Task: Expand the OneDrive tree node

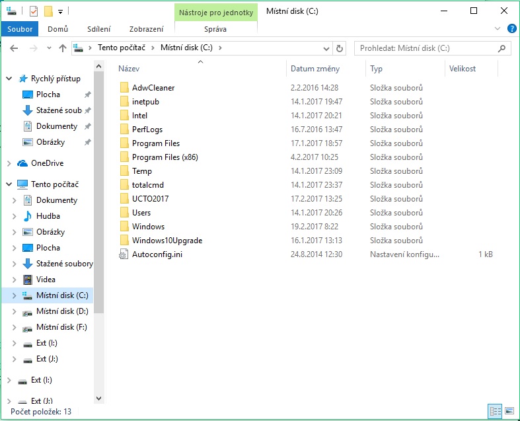Action: (9, 163)
